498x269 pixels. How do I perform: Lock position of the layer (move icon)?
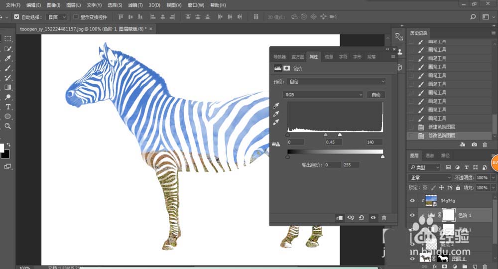coord(441,188)
